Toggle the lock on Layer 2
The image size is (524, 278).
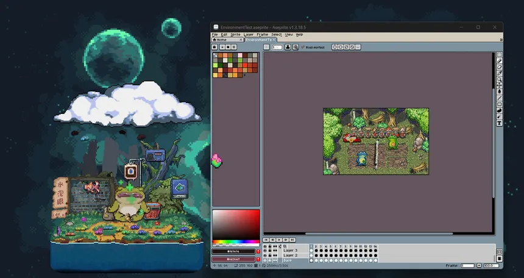click(270, 255)
